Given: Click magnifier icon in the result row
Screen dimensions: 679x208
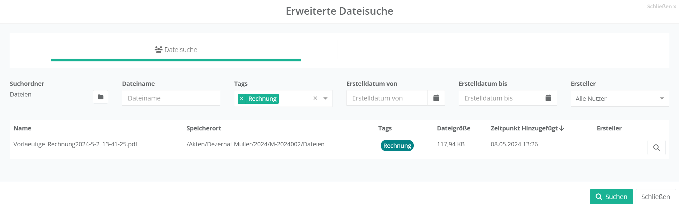Looking at the screenshot, I should point(656,148).
